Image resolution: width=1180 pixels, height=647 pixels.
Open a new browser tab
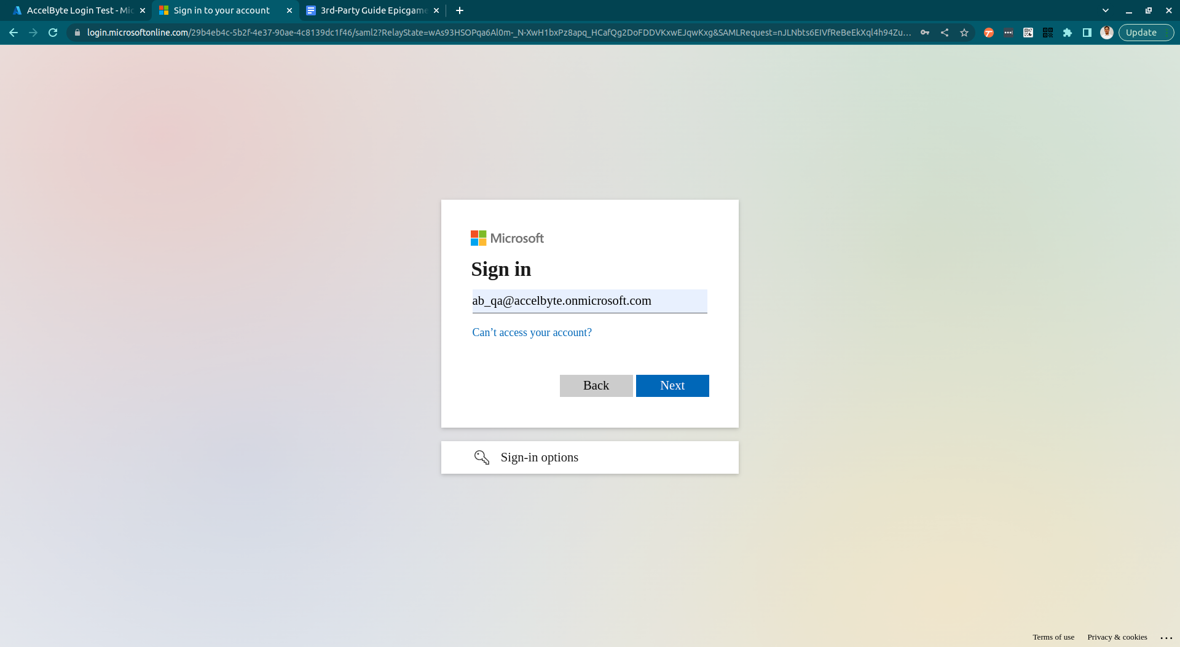460,10
